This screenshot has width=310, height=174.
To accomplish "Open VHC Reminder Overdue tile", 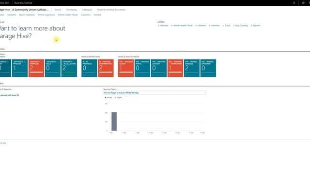I will click(192, 68).
